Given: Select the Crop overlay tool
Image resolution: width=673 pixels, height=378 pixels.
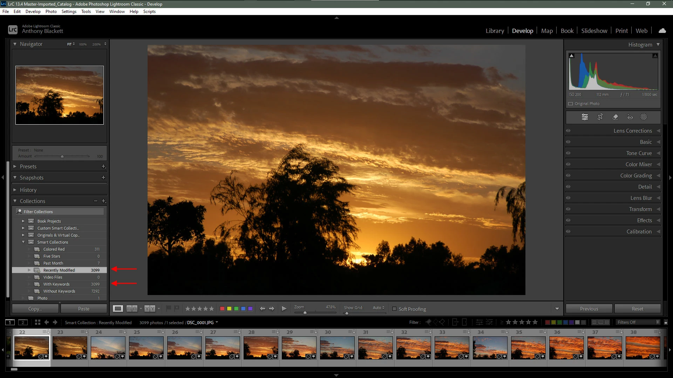Looking at the screenshot, I should (x=600, y=117).
